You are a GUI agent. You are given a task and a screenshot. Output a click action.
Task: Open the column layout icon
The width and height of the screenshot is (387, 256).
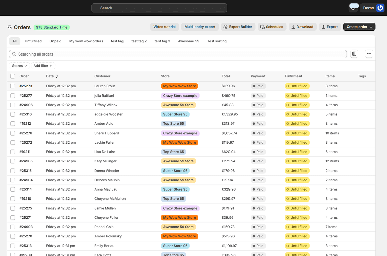354,54
